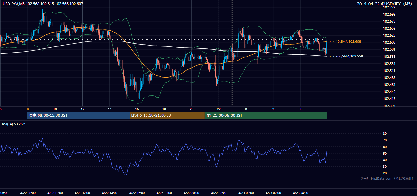Click the 4/22 08:00 bottom time label

click(28, 193)
